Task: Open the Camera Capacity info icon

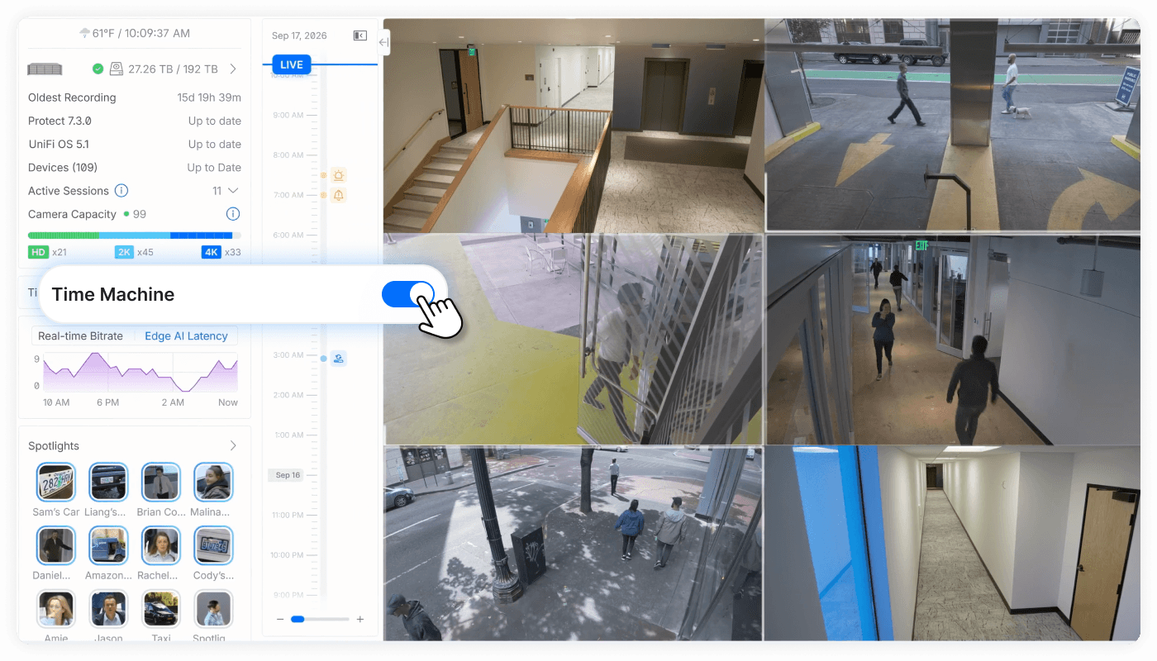Action: [233, 214]
